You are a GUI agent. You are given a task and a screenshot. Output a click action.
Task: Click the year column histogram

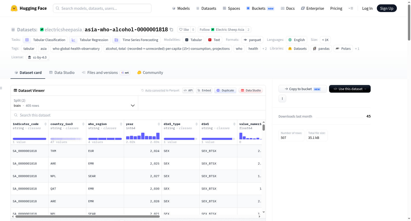pos(143,136)
